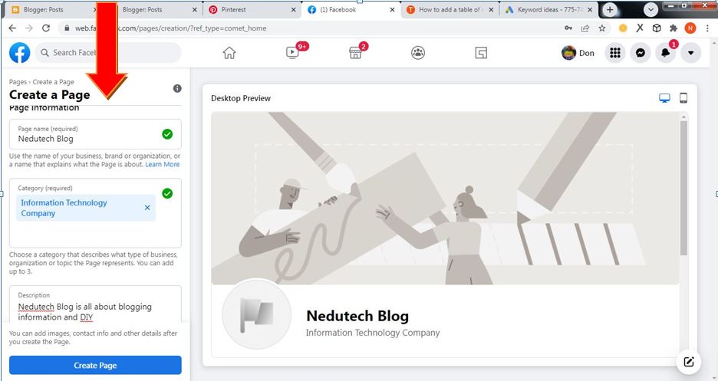Switch to the Pinterest tab
The image size is (718, 381).
coord(251,10)
